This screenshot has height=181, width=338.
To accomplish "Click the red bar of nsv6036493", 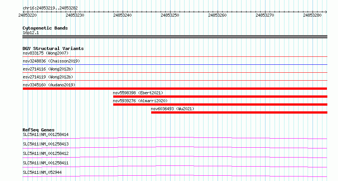I will (x=239, y=112).
